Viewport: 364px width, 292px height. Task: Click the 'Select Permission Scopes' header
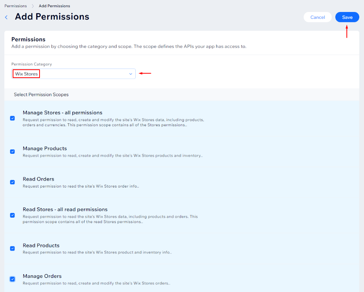pos(41,94)
